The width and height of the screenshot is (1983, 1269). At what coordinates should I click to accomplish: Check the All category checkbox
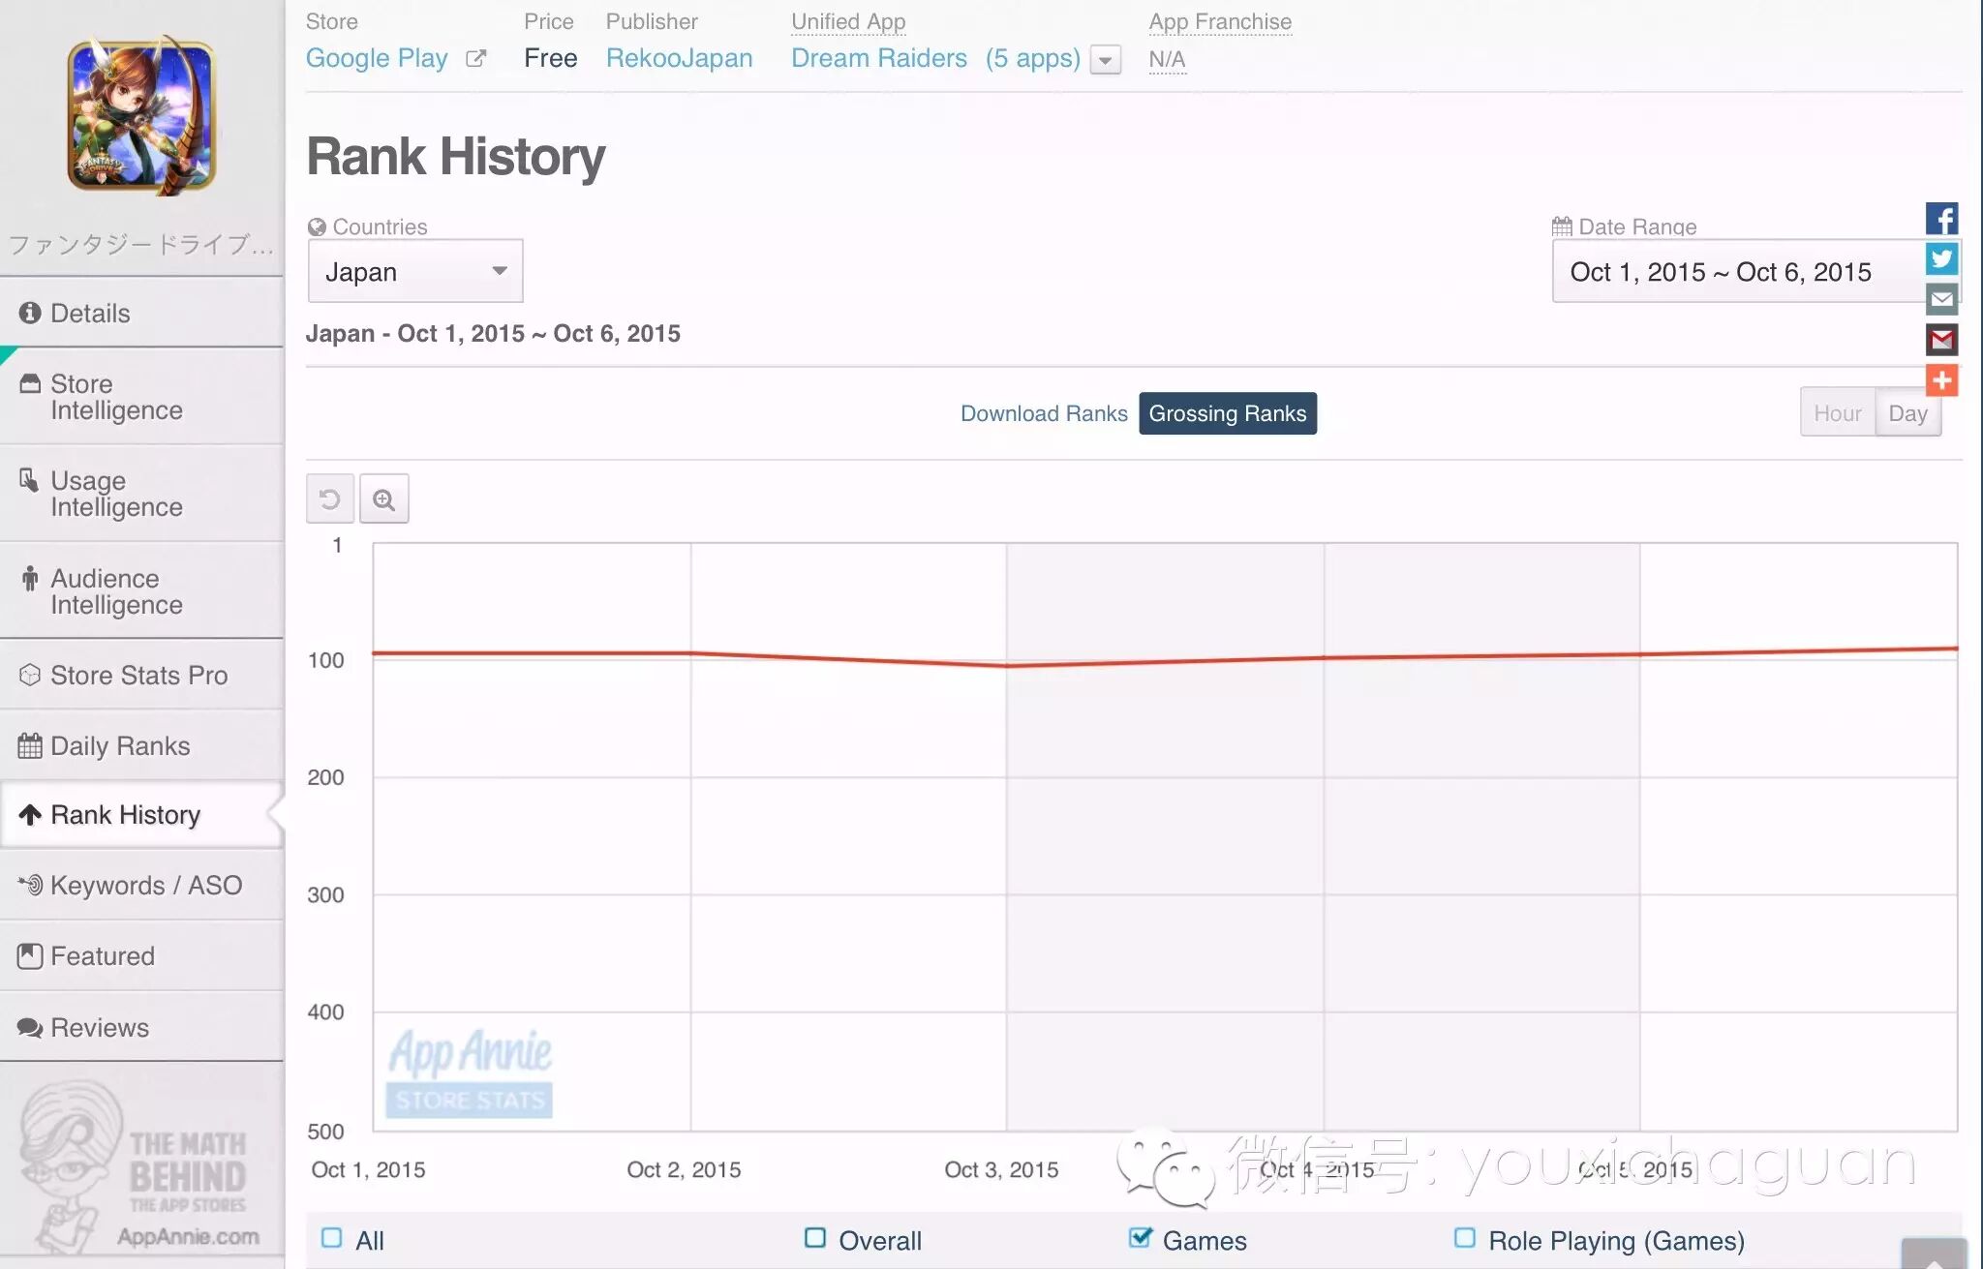(x=332, y=1238)
